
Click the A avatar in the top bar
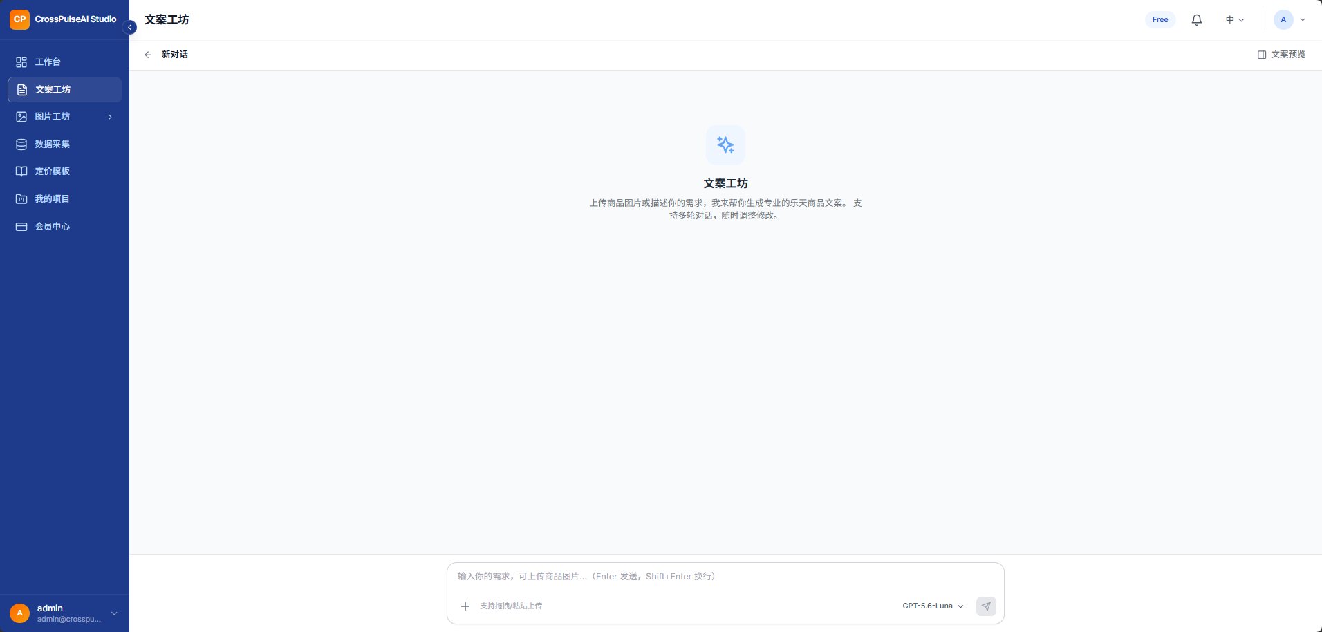click(1283, 19)
